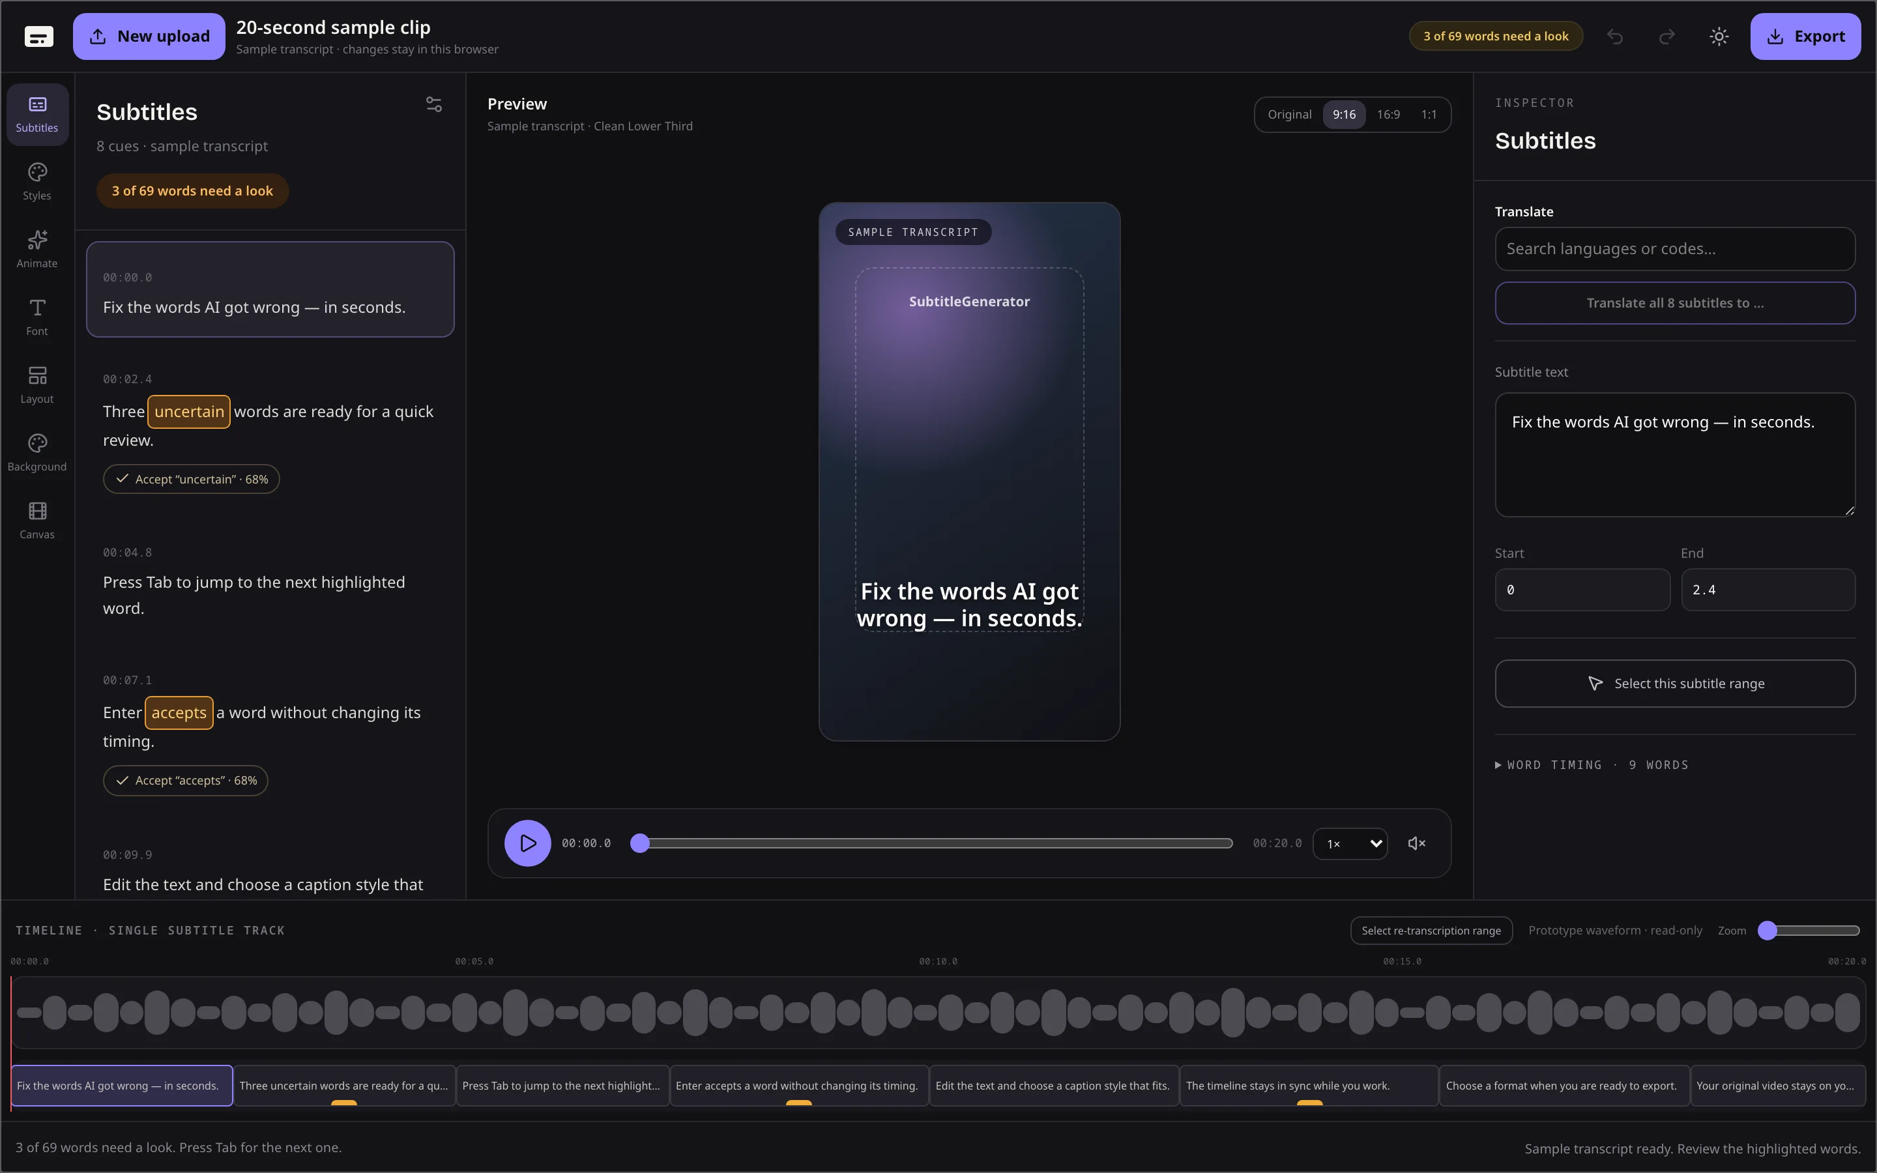Click the top-bar '3 of 69 words need a look' badge

click(1495, 36)
